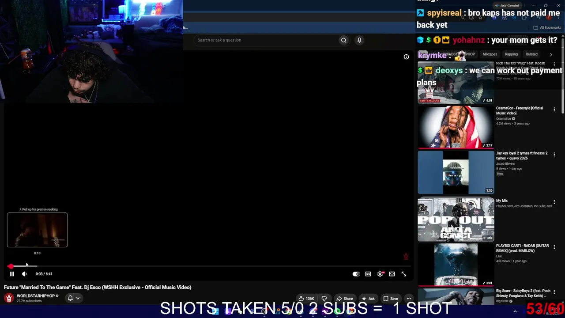
Task: Open options menu for Jay key loyal video
Action: [554, 155]
